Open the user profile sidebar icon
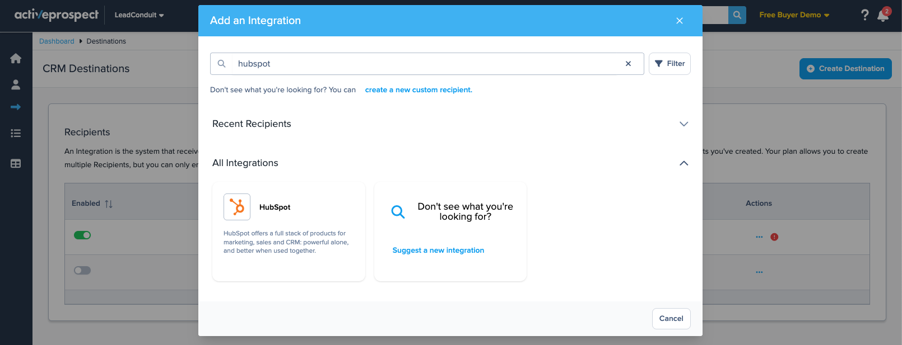This screenshot has width=902, height=345. (16, 84)
